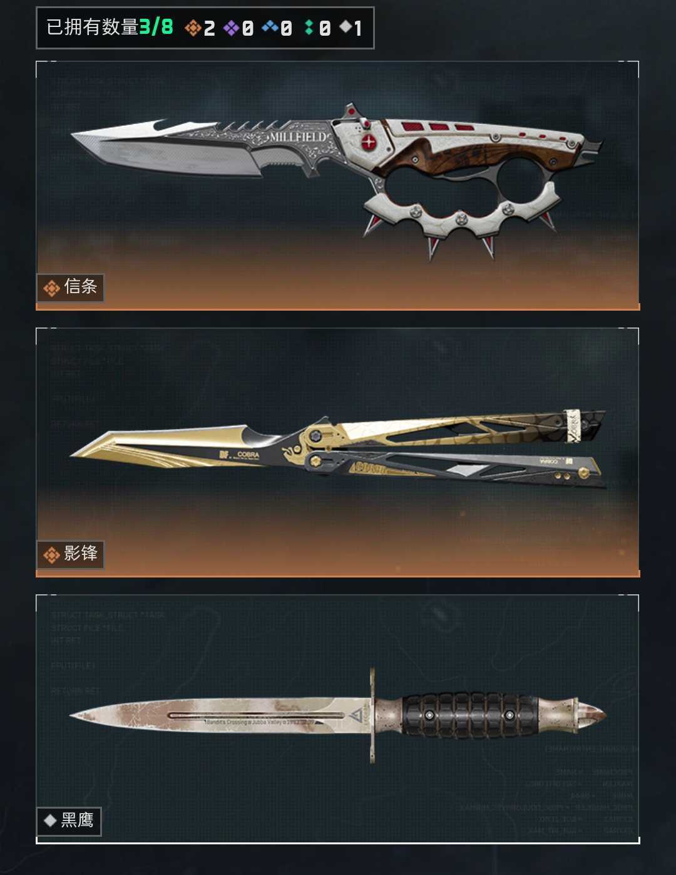The image size is (676, 875).
Task: Click the orange icon beside 影锋 label
Action: [51, 555]
